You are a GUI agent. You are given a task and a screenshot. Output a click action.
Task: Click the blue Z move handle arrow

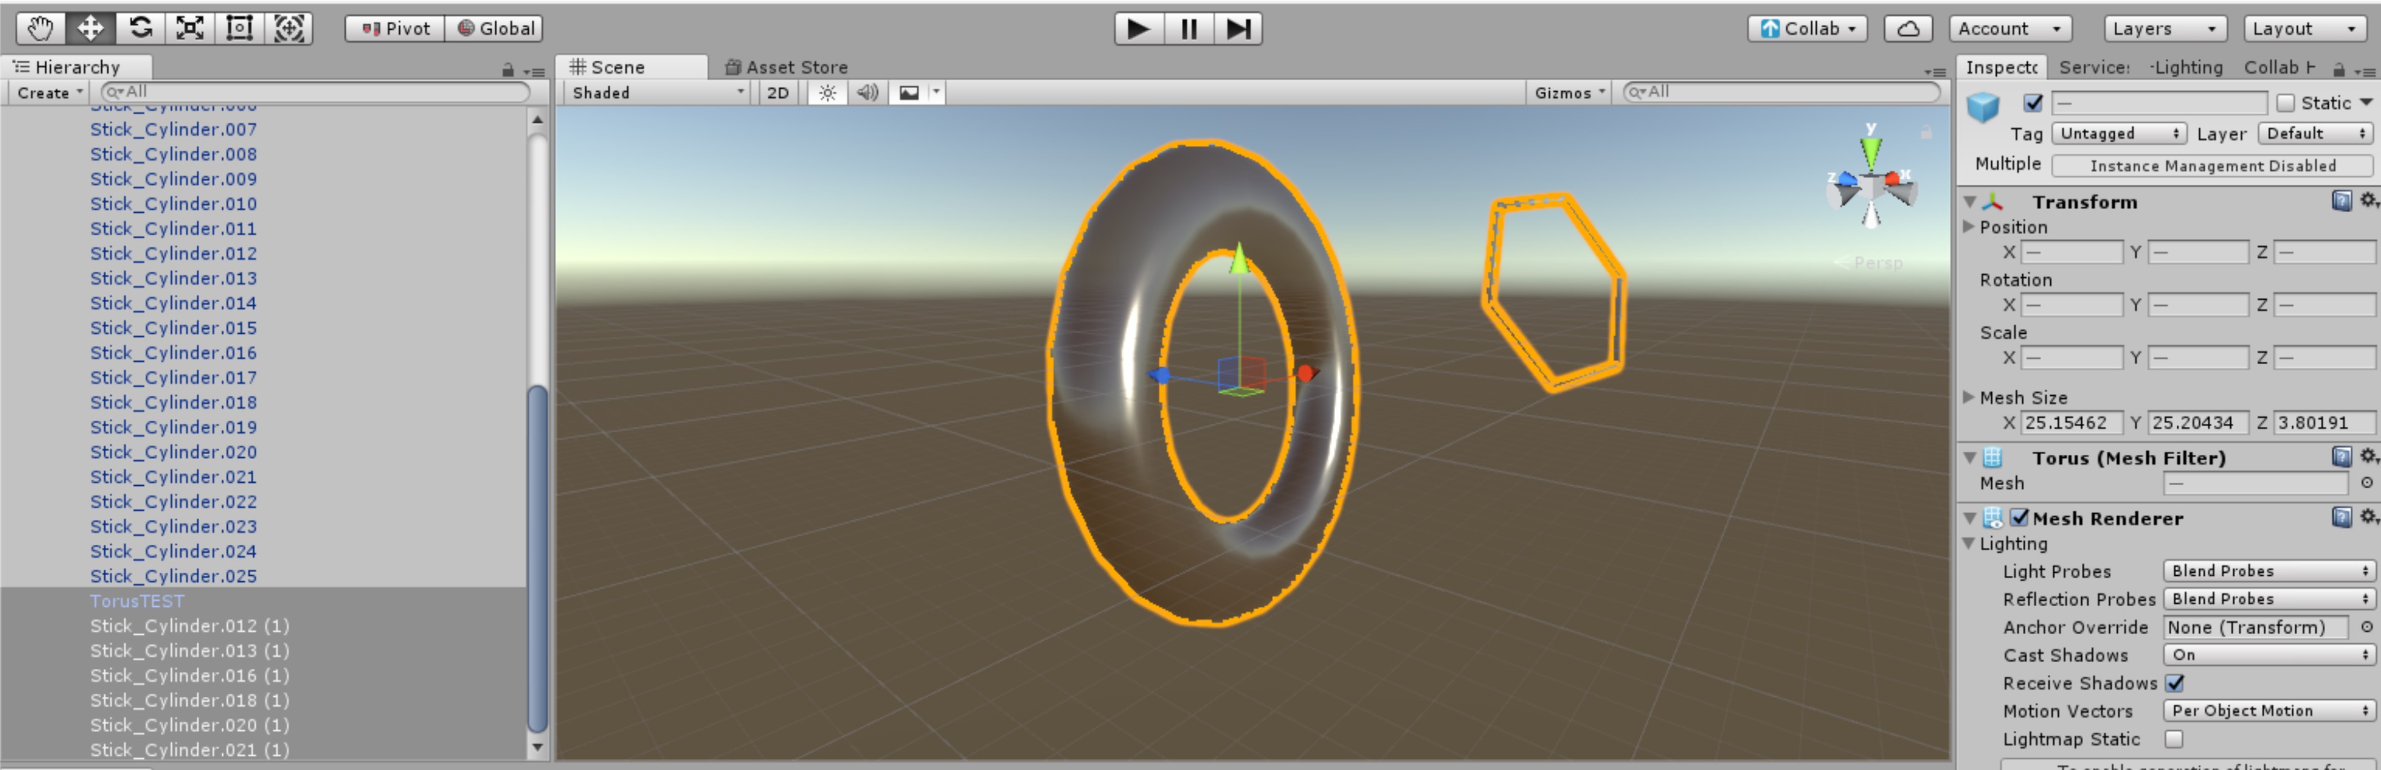(x=1159, y=374)
